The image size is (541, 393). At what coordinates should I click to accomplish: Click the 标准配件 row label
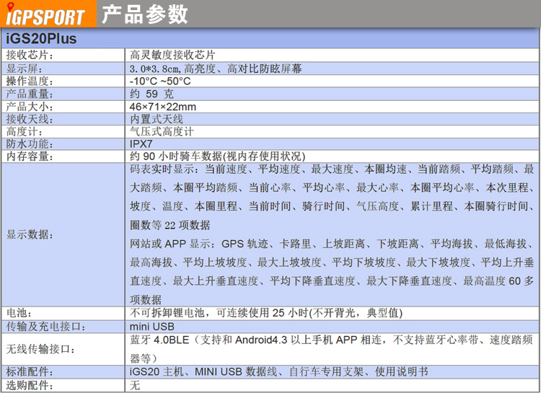(30, 371)
